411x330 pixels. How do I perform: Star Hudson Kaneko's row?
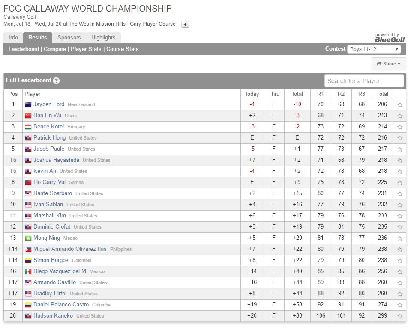point(400,316)
